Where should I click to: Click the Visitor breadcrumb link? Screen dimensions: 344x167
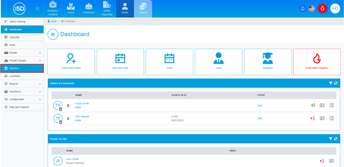(x=52, y=21)
